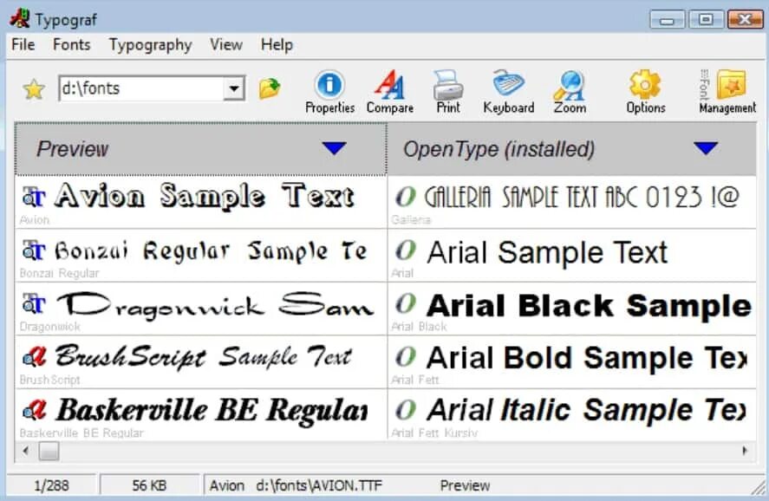Click the window resize grip corner
This screenshot has width=769, height=501.
(759, 487)
